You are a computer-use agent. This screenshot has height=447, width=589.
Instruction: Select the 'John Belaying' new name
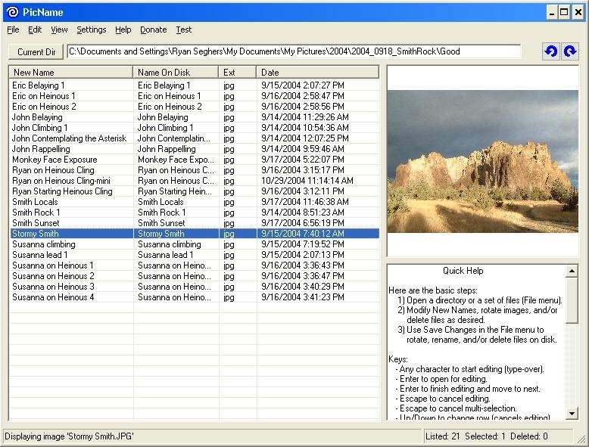pos(37,117)
